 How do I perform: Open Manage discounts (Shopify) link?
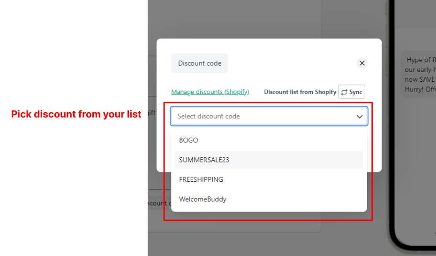[210, 92]
